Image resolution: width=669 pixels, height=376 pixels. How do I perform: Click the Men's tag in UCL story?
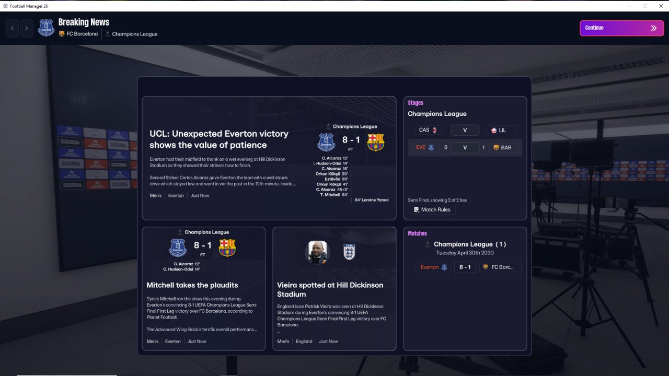pos(156,196)
